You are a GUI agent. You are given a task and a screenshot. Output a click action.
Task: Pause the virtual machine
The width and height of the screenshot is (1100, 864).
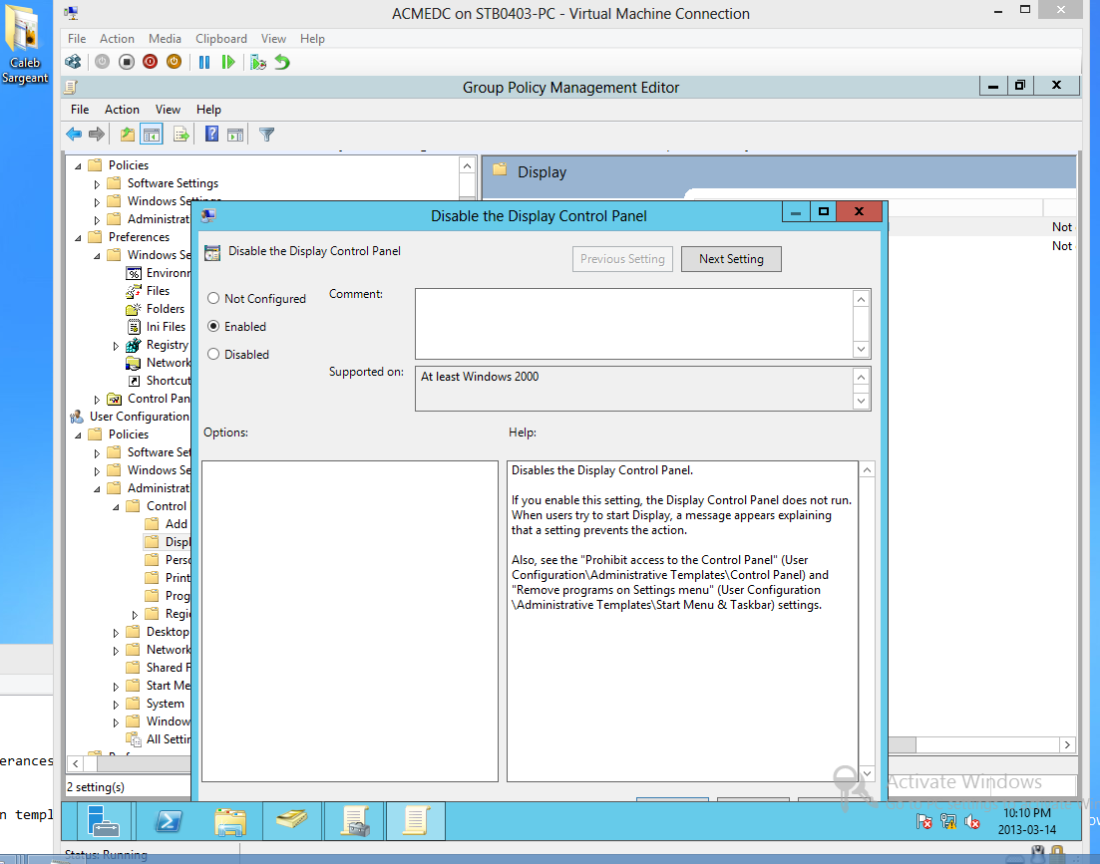pyautogui.click(x=204, y=62)
